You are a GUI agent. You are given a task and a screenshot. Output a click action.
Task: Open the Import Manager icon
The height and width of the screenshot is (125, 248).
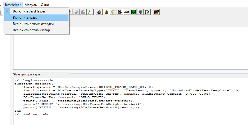click(147, 12)
